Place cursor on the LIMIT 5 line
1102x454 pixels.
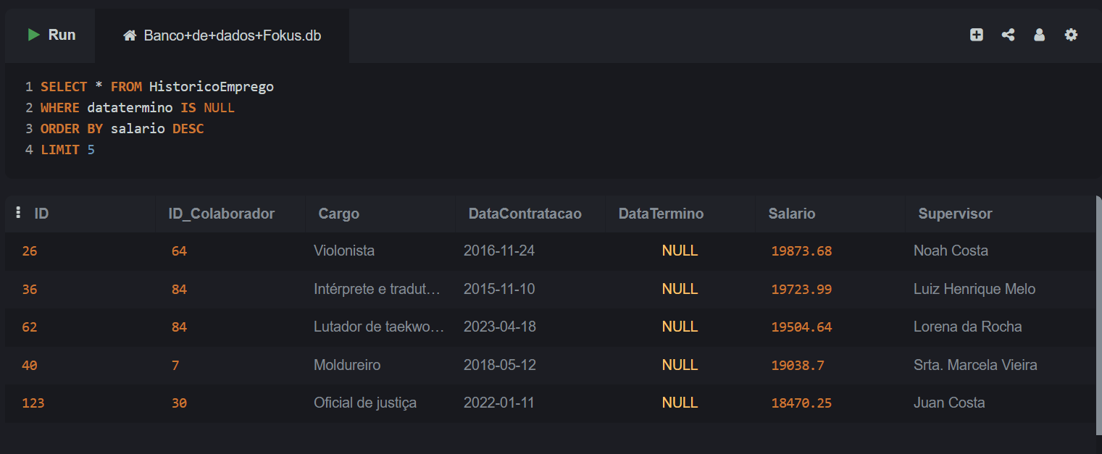click(x=68, y=150)
